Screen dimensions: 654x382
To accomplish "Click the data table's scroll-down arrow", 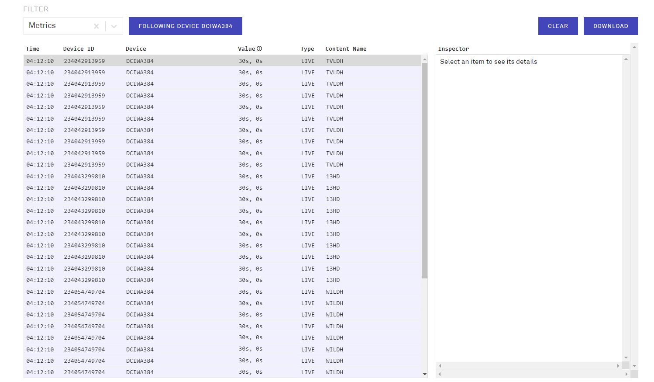I will tap(424, 374).
